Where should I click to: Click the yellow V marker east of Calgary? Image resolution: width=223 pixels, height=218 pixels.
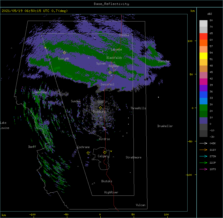(111, 151)
